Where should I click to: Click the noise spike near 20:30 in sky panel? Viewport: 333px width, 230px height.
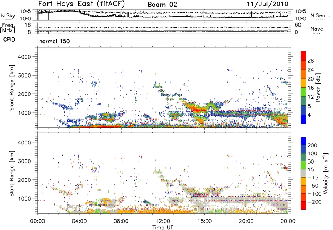point(251,15)
